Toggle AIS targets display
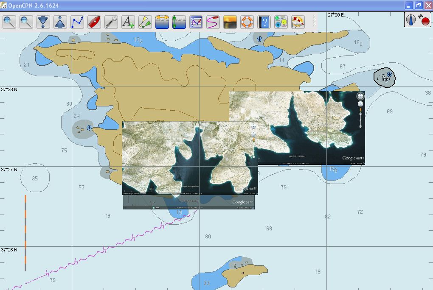Screen dimensions: 433x290 tap(145, 22)
